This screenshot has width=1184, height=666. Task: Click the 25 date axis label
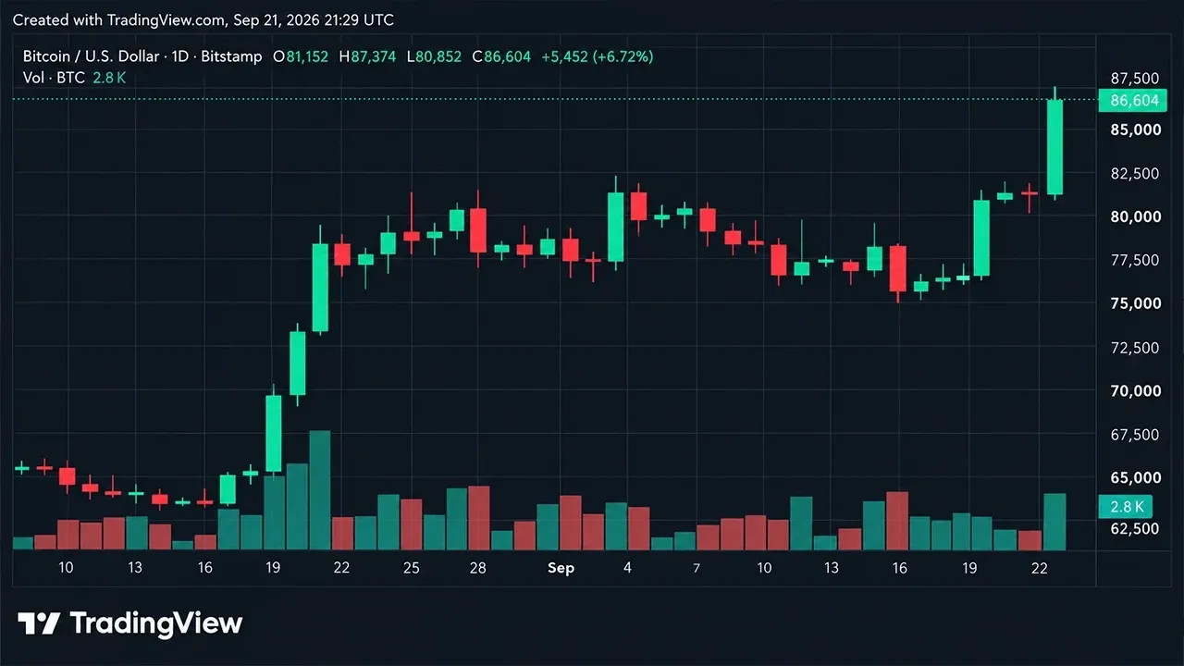click(411, 568)
